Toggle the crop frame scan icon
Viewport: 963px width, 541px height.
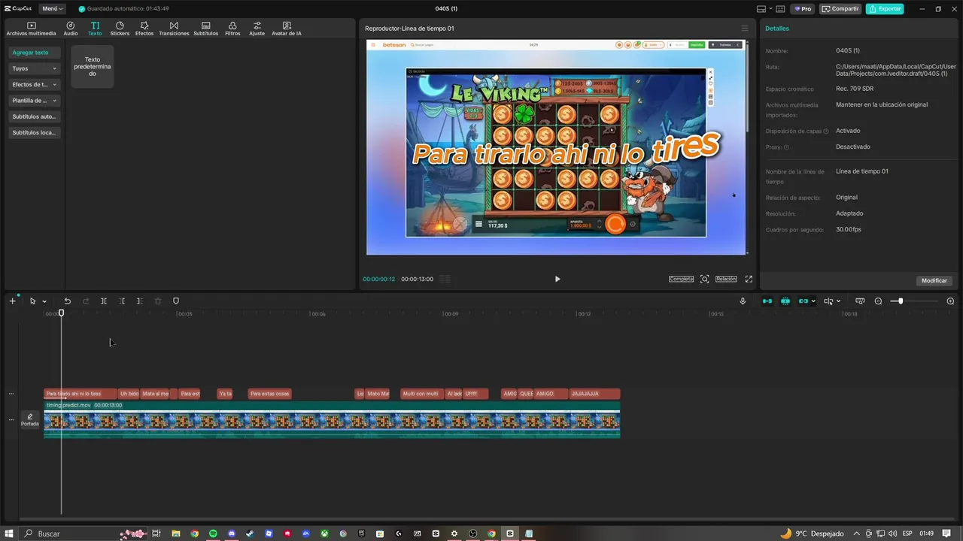(704, 279)
